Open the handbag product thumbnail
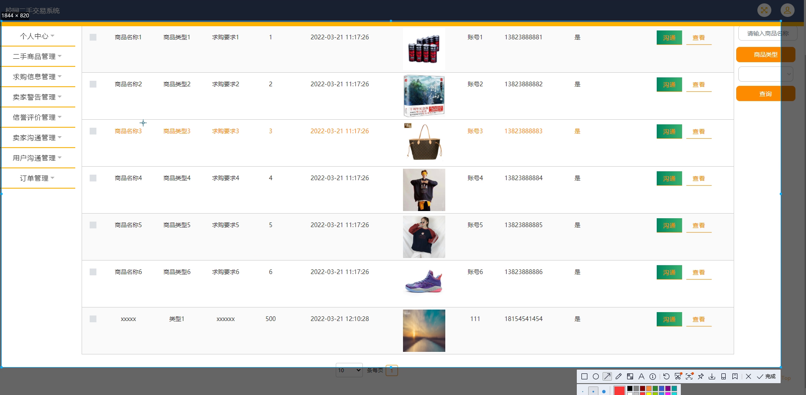 tap(424, 143)
